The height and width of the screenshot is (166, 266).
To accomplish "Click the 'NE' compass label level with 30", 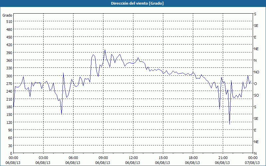I will point(256,142).
